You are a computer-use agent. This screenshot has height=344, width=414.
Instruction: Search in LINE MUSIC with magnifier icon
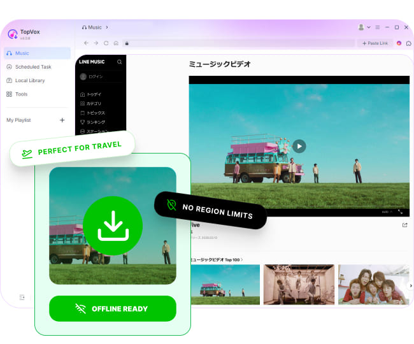click(x=119, y=62)
